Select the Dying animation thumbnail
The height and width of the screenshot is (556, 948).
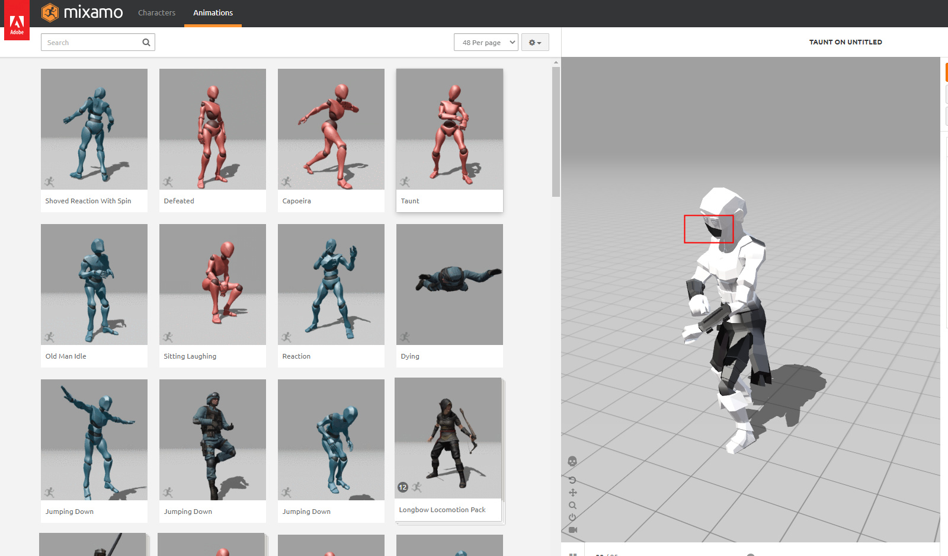point(450,285)
